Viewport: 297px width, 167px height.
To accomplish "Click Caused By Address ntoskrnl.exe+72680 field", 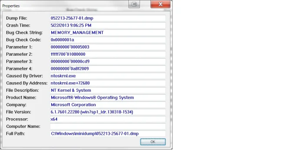I will pyautogui.click(x=108, y=83).
